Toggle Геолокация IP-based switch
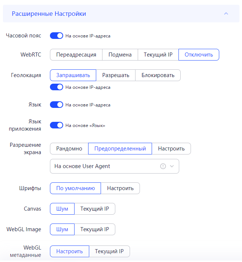 point(57,87)
